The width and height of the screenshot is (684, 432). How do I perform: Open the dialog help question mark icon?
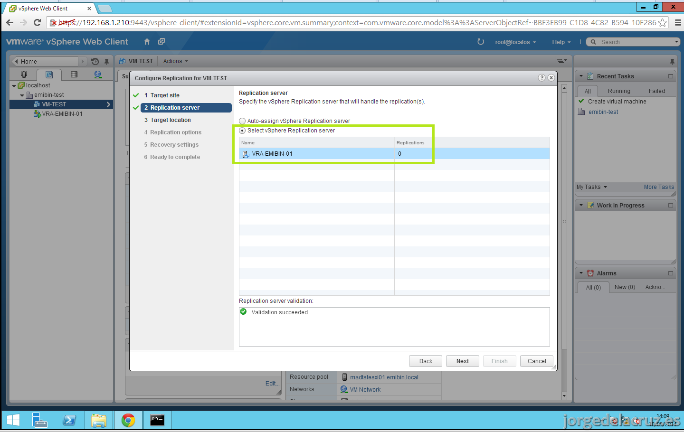click(x=541, y=78)
